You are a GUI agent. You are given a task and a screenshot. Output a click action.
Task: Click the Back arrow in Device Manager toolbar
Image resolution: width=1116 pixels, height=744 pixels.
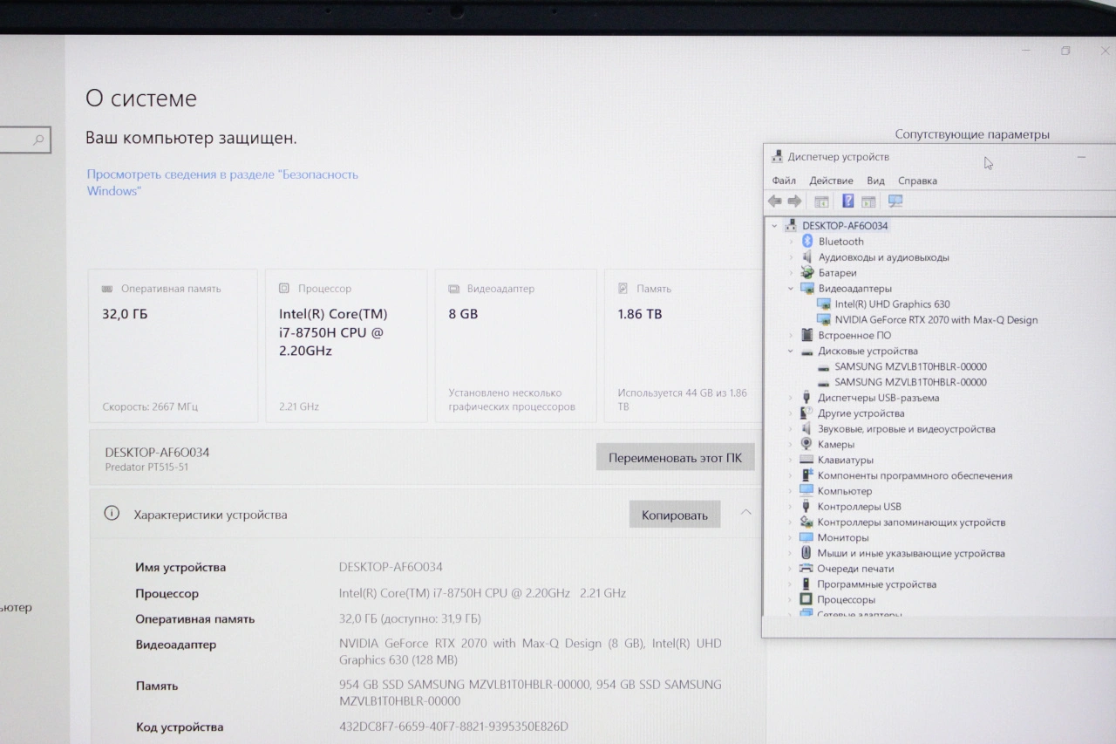coord(774,201)
